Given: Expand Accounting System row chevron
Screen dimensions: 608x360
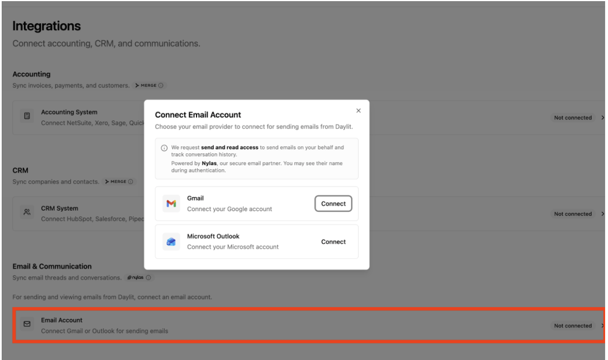Looking at the screenshot, I should pyautogui.click(x=602, y=118).
